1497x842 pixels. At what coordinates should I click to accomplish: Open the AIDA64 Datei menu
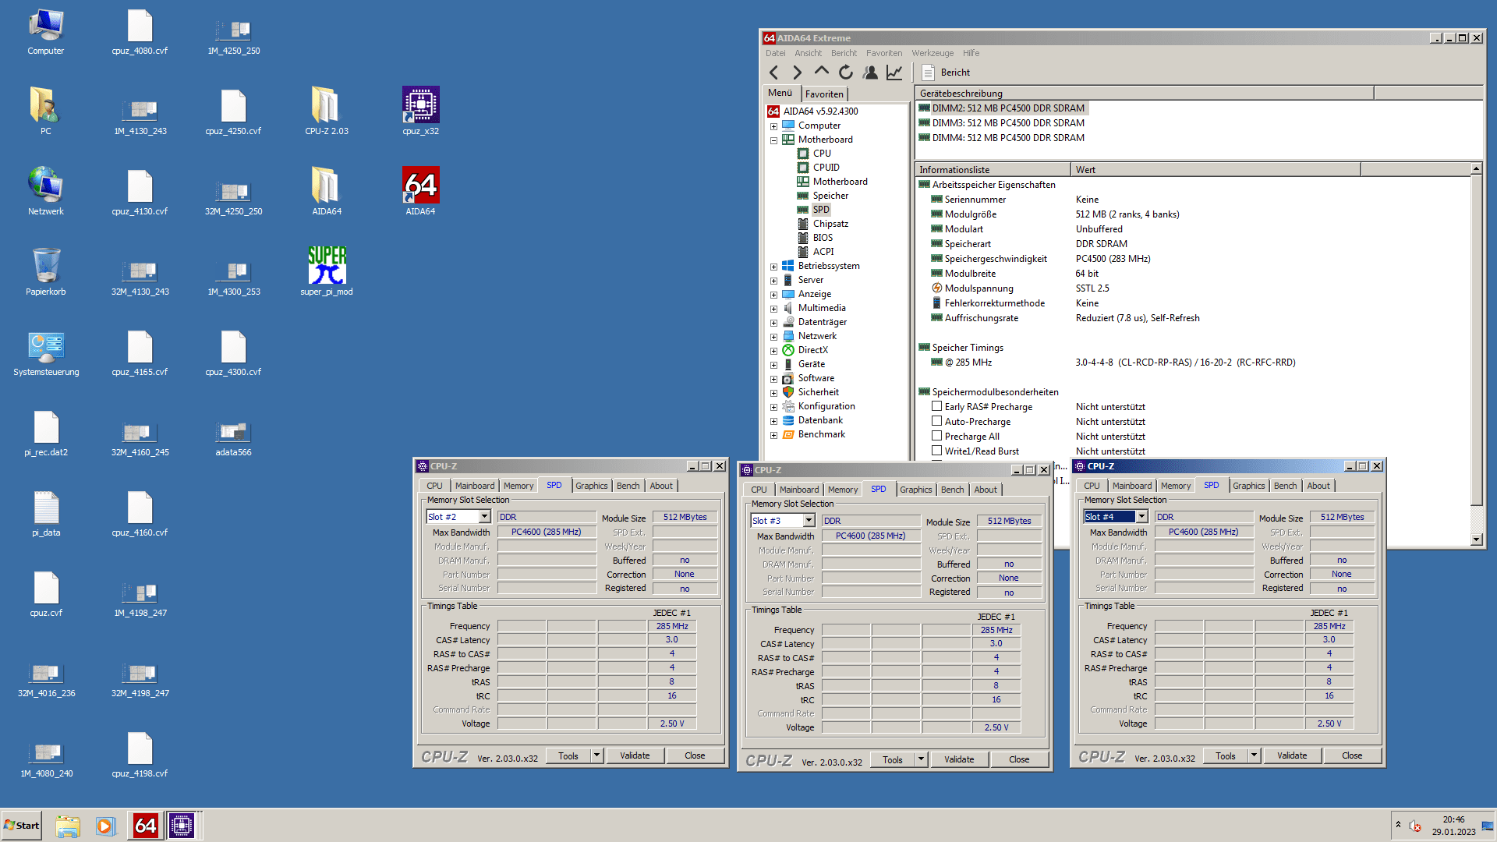775,53
